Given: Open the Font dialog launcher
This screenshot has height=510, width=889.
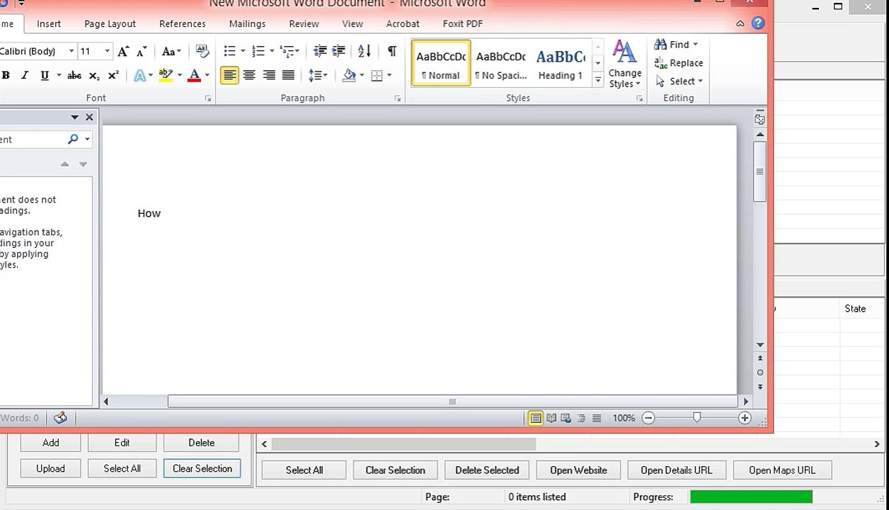Looking at the screenshot, I should coord(208,98).
